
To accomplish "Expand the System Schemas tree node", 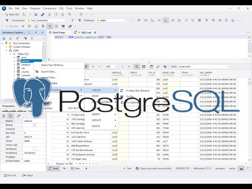I will 6,47.
